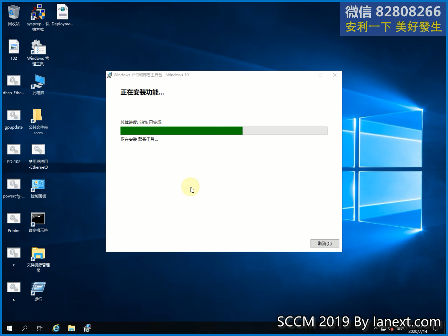This screenshot has width=448, height=336.
Task: Click the taskbar search magnifier icon
Action: [x=25, y=328]
